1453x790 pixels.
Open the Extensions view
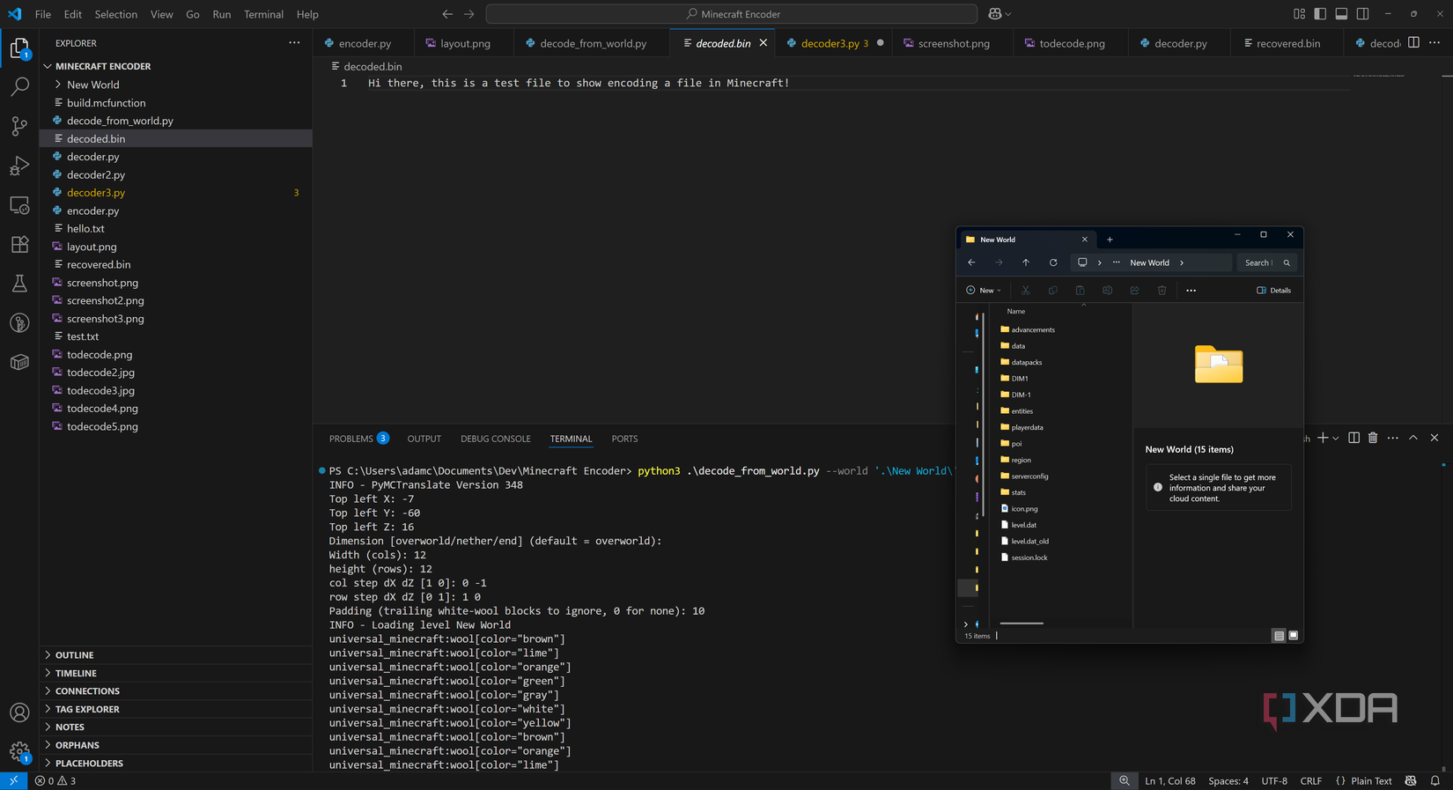click(19, 244)
